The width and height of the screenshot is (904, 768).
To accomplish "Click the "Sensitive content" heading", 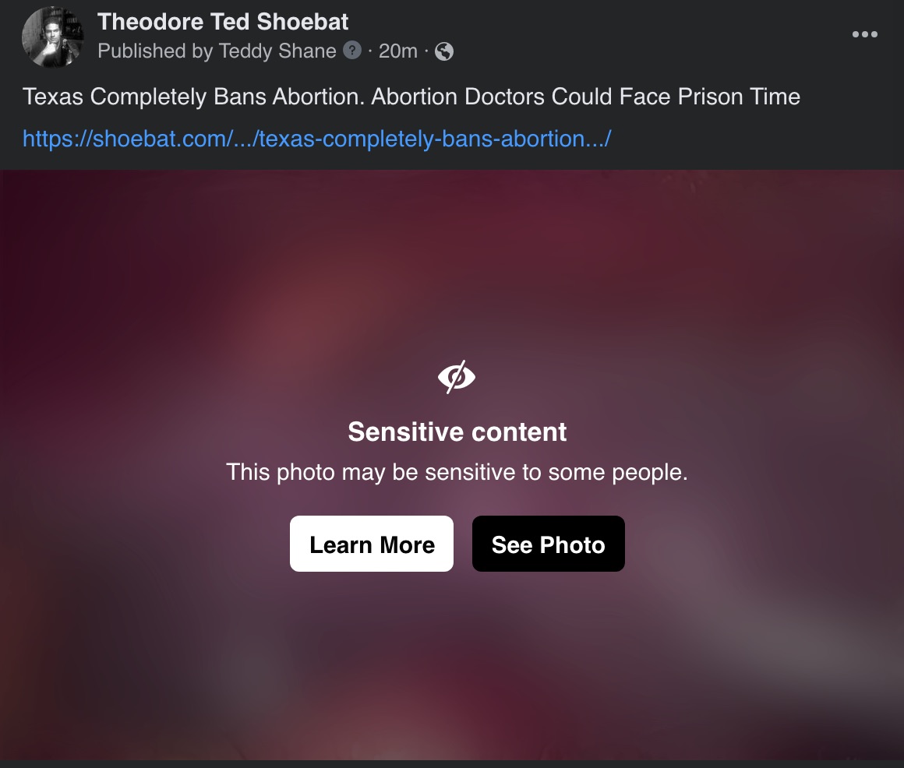I will [x=457, y=432].
